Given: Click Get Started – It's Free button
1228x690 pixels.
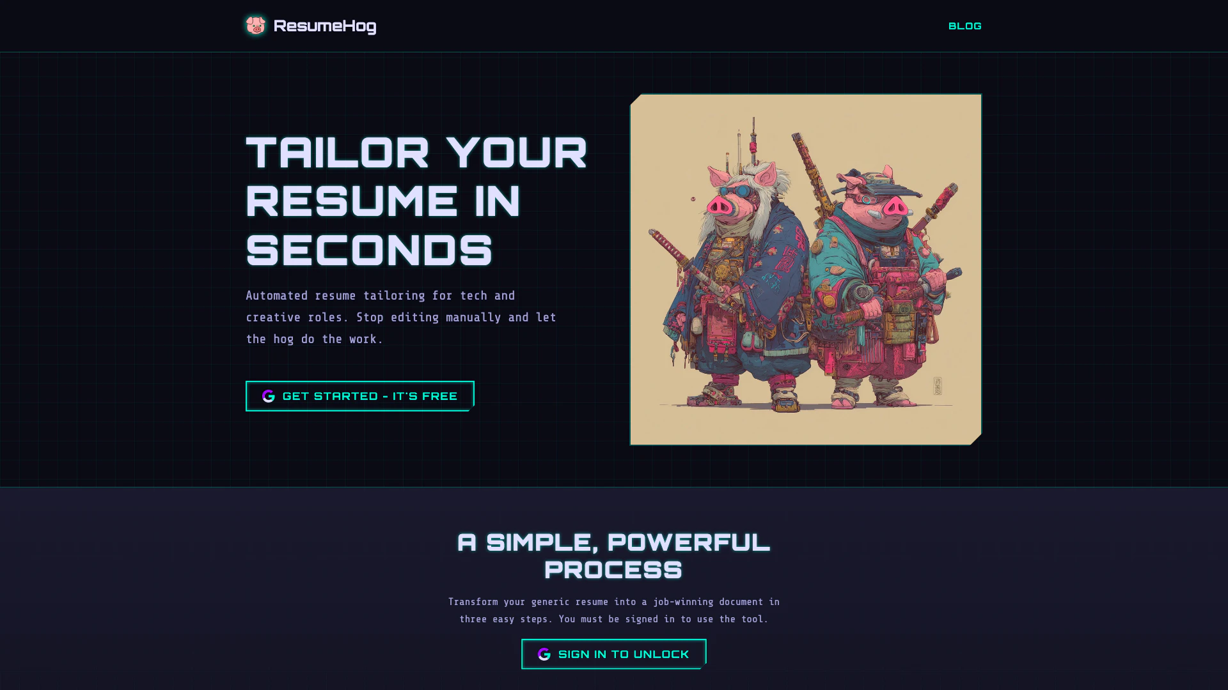Looking at the screenshot, I should coord(360,396).
